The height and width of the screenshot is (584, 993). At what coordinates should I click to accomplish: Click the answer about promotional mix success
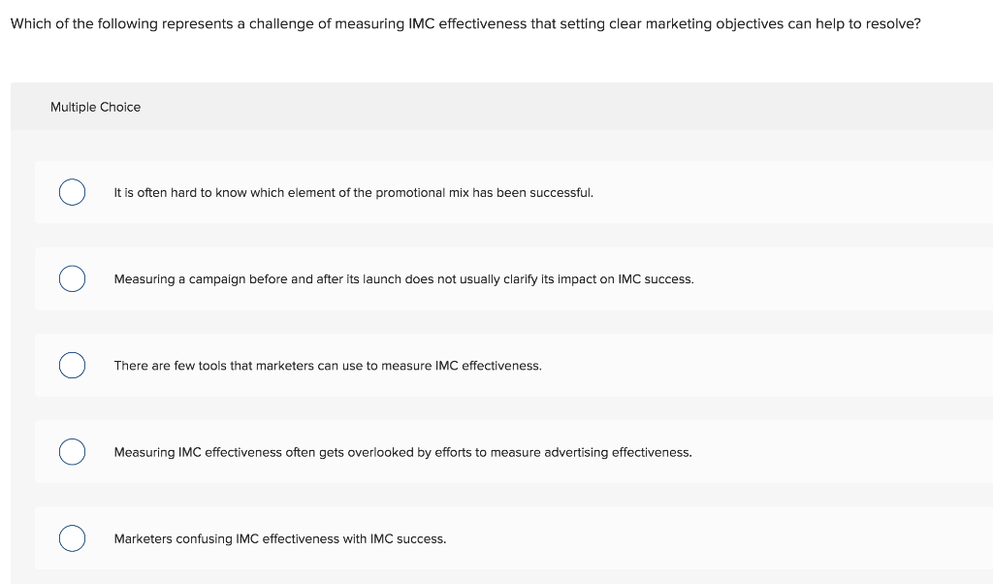click(x=352, y=192)
